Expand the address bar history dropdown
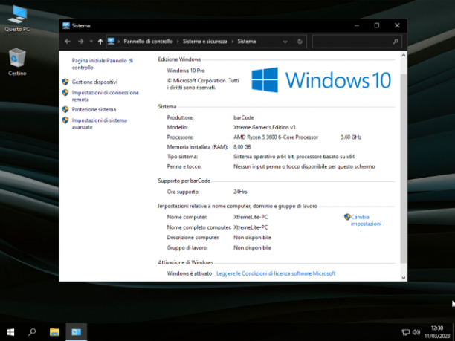 (x=285, y=42)
